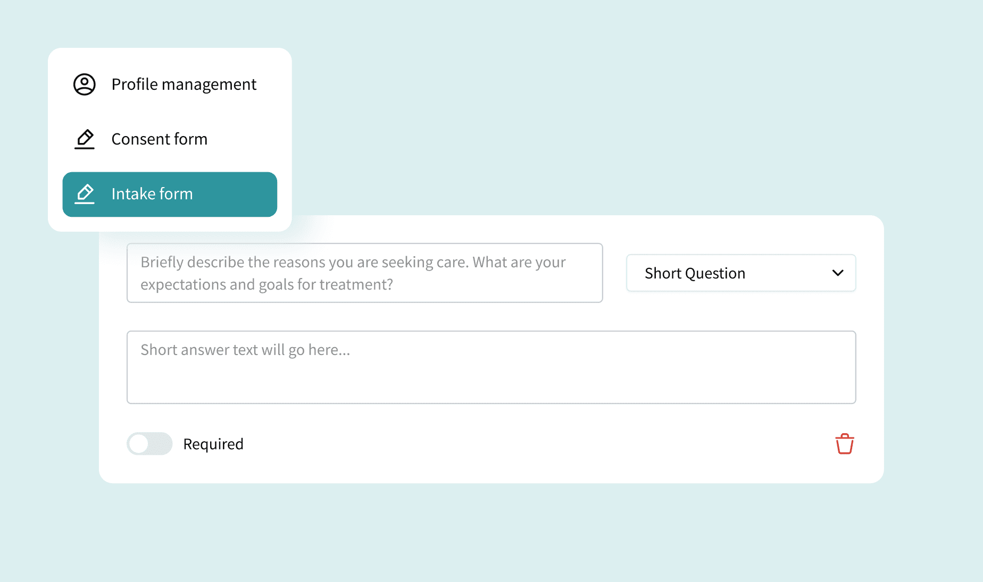Select Consent form in the menu
Screen dimensions: 983x582
170,139
